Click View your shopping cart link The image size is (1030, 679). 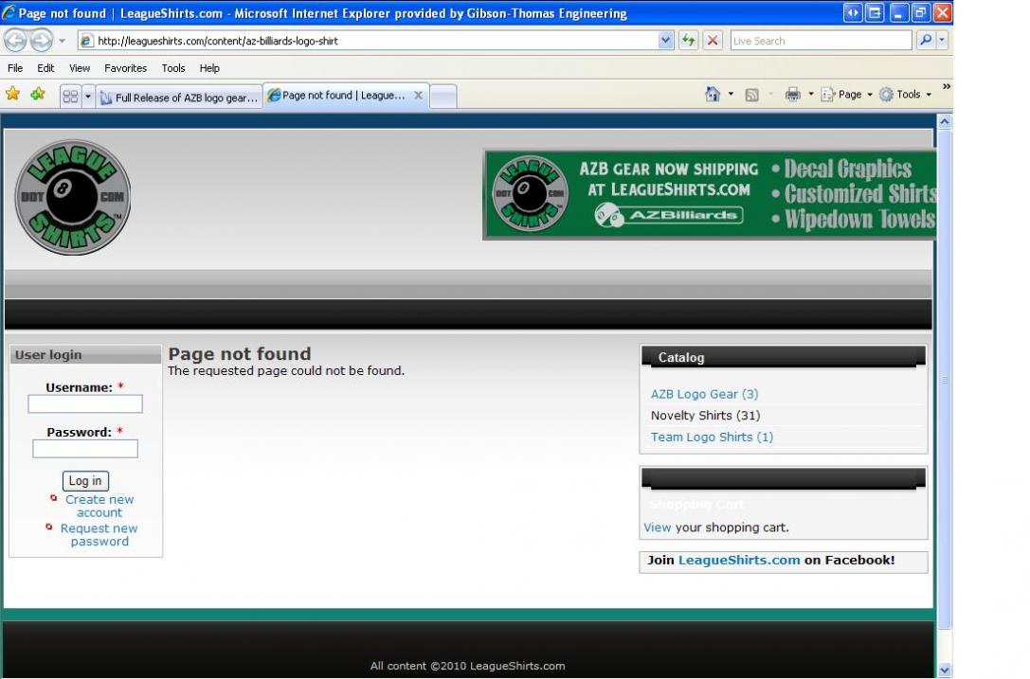click(x=658, y=527)
